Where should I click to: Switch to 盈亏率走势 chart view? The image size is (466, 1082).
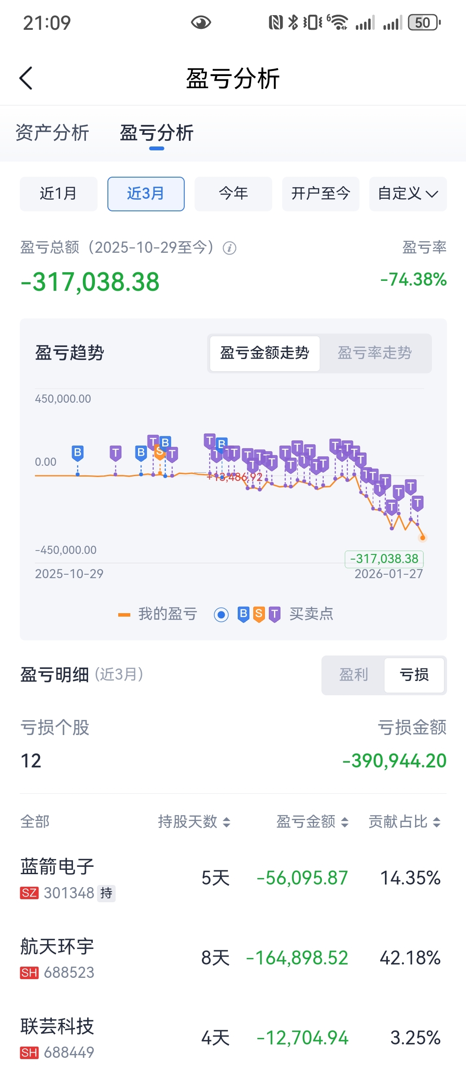click(x=375, y=353)
